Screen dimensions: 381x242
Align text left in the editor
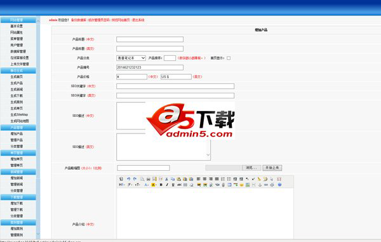pos(199,179)
